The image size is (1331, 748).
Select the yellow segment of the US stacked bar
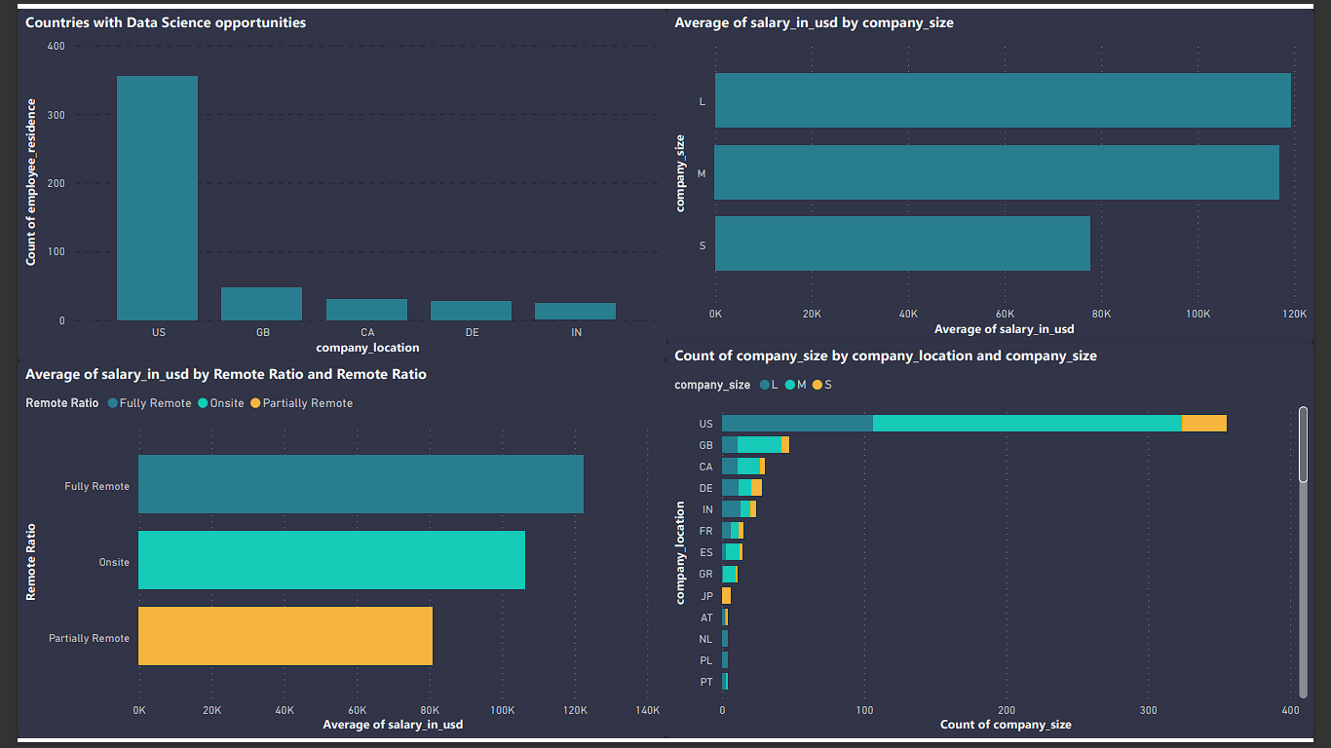pos(1203,423)
